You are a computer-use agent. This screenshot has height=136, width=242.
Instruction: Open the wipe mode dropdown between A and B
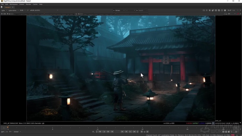[130, 11]
